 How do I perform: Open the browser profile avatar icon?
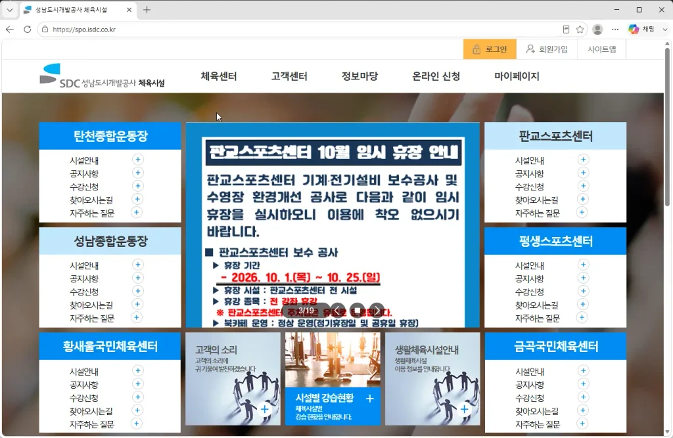(x=597, y=29)
